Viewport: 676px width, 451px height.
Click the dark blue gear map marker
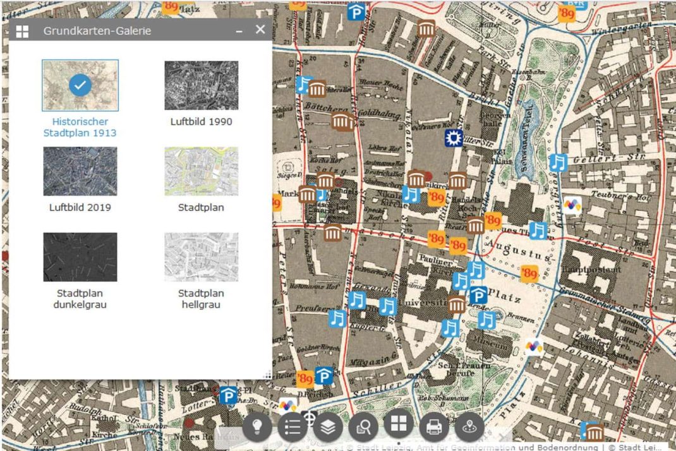click(x=453, y=139)
